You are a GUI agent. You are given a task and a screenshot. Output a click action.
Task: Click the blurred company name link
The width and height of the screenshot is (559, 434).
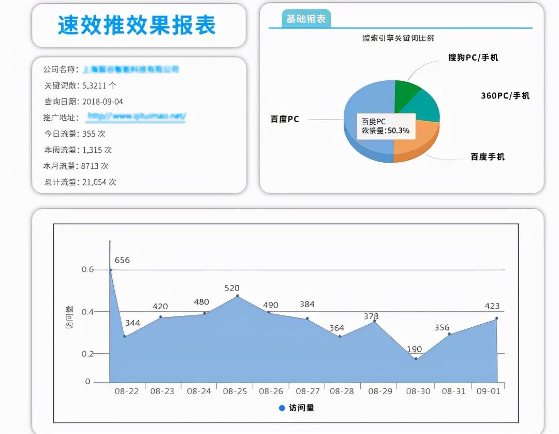130,69
